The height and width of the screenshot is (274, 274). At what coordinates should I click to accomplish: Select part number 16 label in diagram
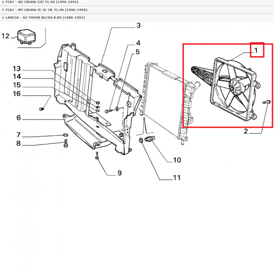(x=17, y=93)
